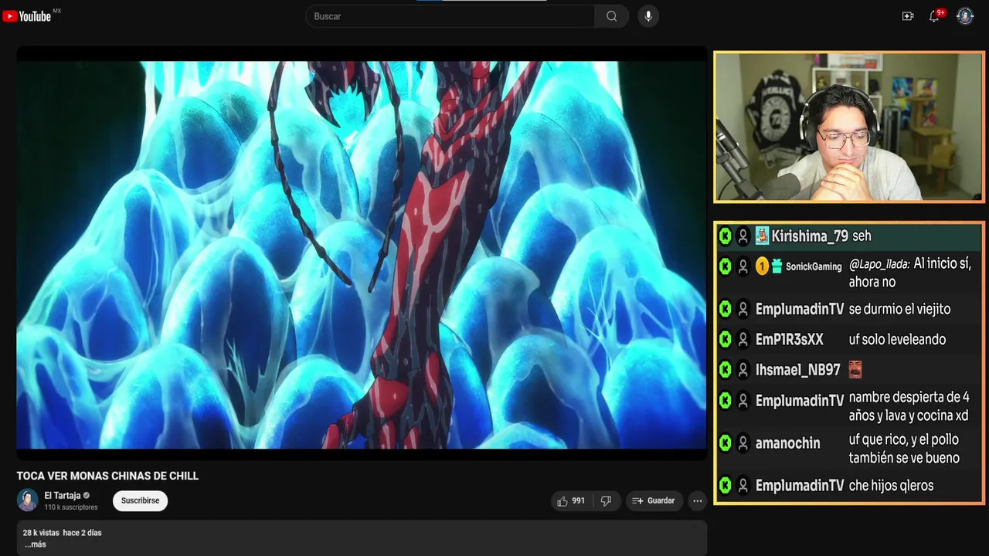Click the user icon next to Kirishima_79
989x556 pixels.
743,236
